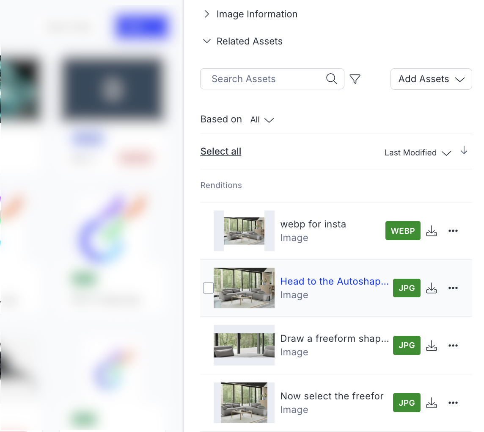The width and height of the screenshot is (484, 432).
Task: Click into the Search Assets field
Action: [262, 79]
